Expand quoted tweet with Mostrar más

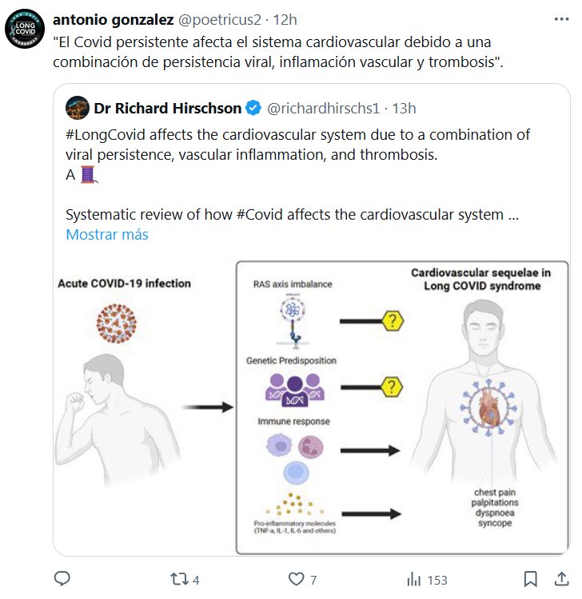[106, 235]
